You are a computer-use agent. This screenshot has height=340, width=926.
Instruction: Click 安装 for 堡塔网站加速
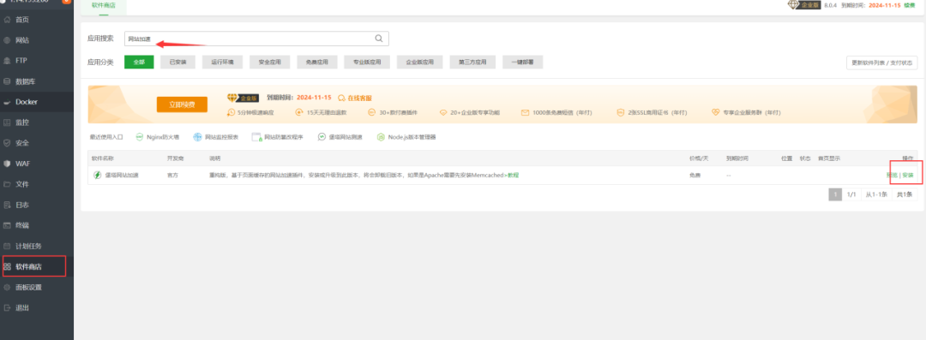click(x=908, y=176)
